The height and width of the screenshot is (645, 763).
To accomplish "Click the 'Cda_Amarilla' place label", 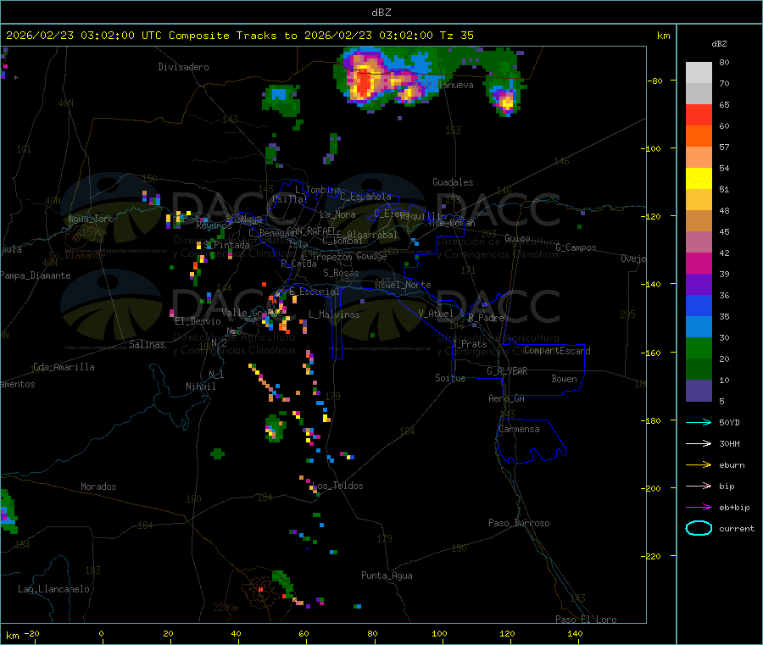I will tap(64, 367).
